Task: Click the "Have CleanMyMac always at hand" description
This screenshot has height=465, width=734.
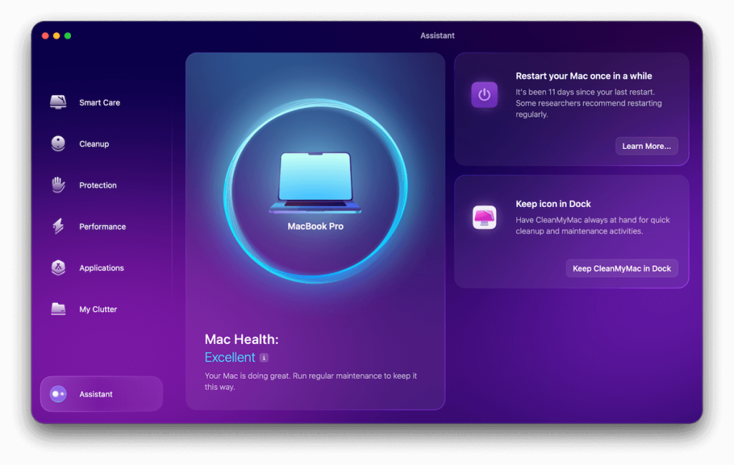Action: tap(593, 226)
